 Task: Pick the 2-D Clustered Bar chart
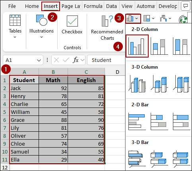pos(137,121)
